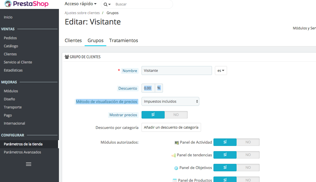The width and height of the screenshot is (316, 182).
Task: Click the search magnifier icon
Action: point(105,4)
